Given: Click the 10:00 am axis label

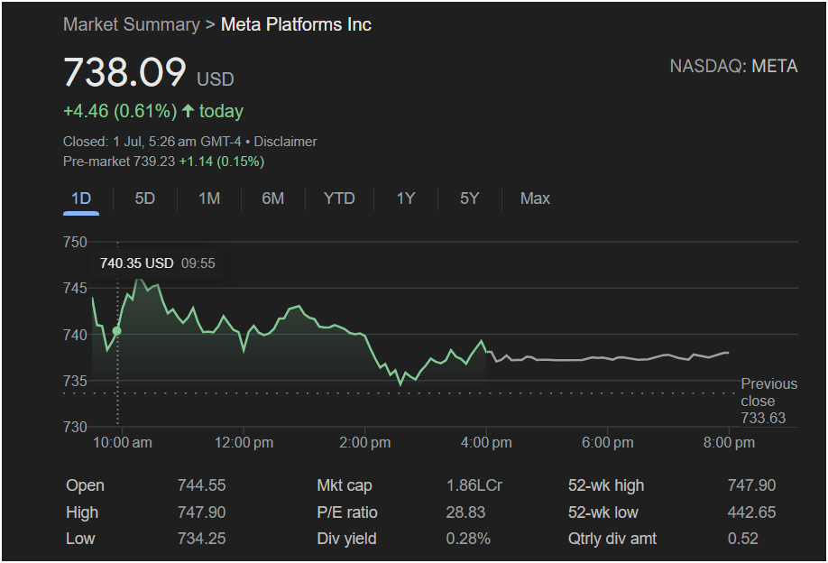Looking at the screenshot, I should 123,443.
